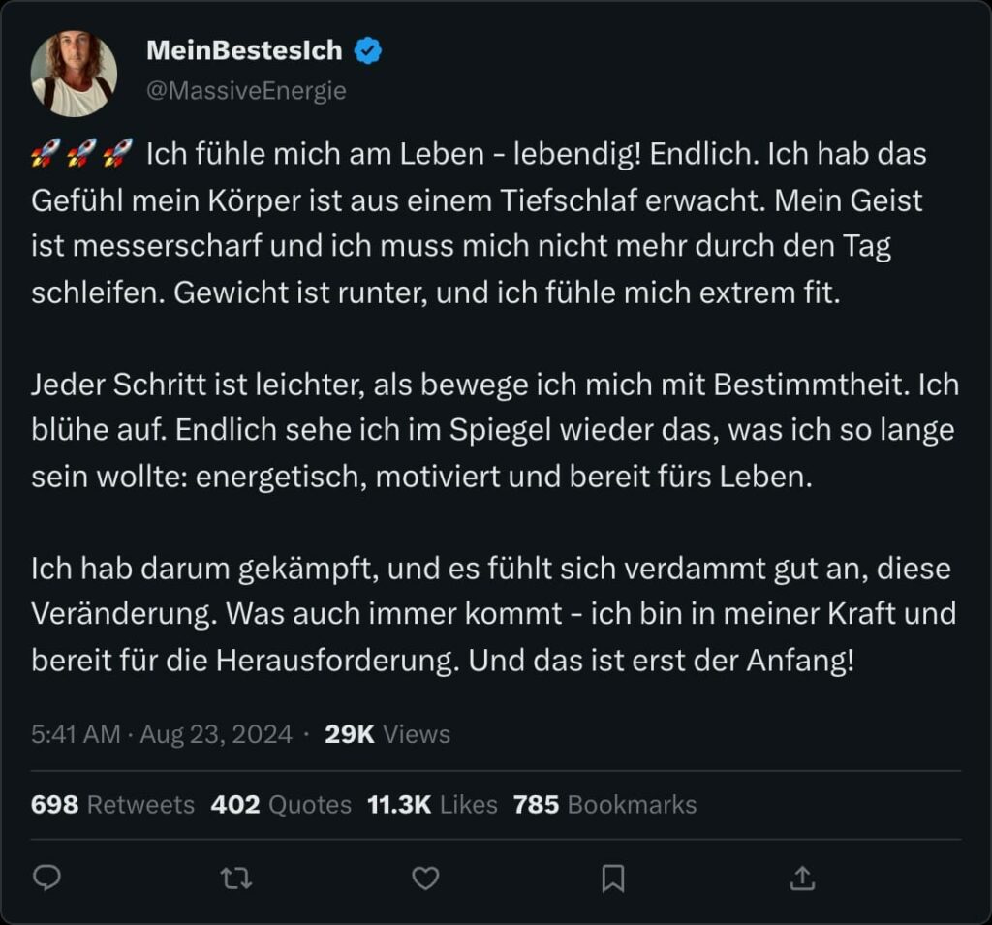Screen dimensions: 992x925
Task: Click the reply speech bubble icon
Action: 46,878
